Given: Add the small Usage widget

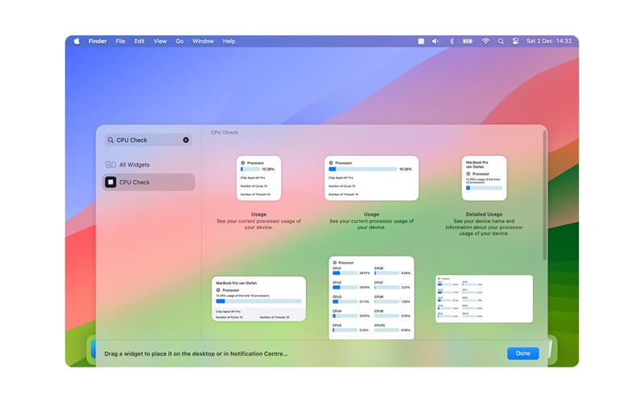Looking at the screenshot, I should coord(258,178).
